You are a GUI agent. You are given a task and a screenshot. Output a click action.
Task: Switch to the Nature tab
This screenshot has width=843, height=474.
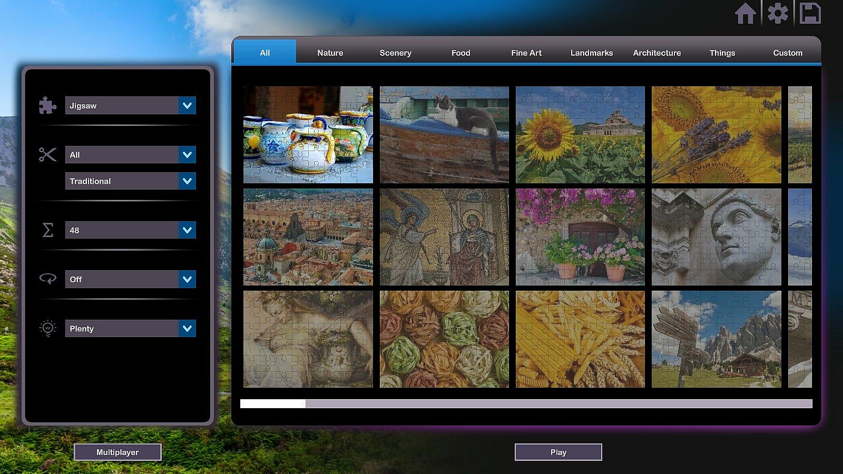tap(330, 53)
